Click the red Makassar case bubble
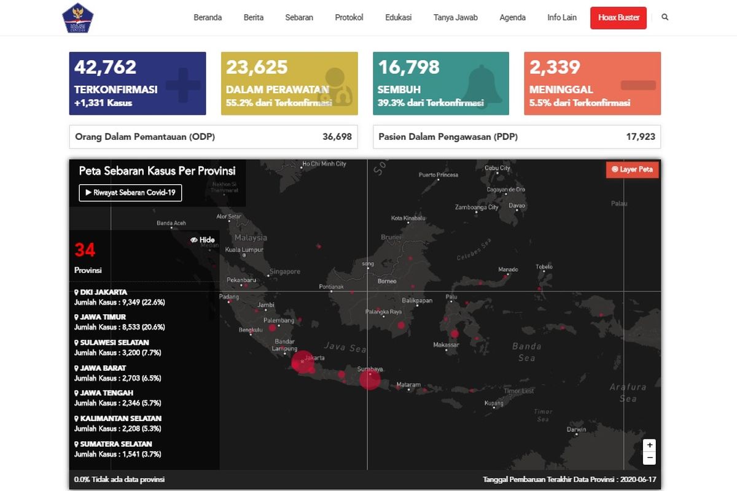The width and height of the screenshot is (737, 491). point(454,334)
